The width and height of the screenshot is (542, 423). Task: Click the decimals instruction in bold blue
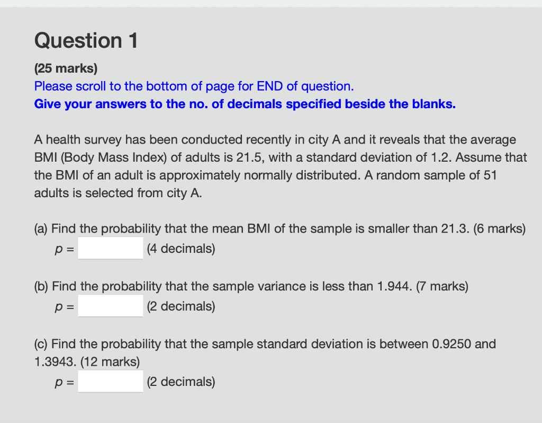(x=244, y=104)
